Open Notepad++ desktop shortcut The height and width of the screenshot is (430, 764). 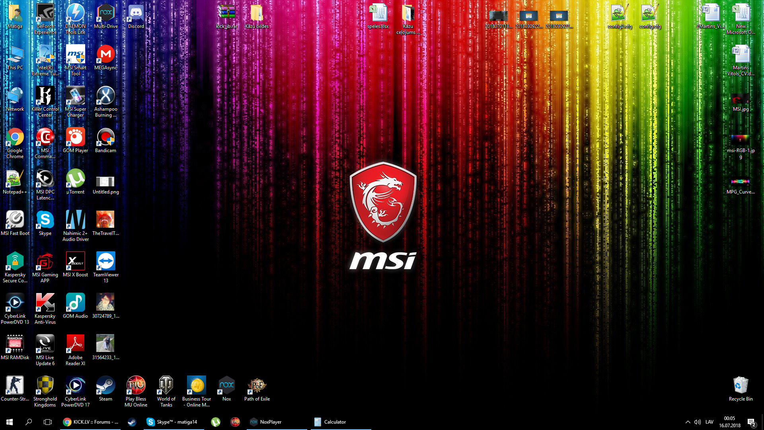tap(15, 182)
